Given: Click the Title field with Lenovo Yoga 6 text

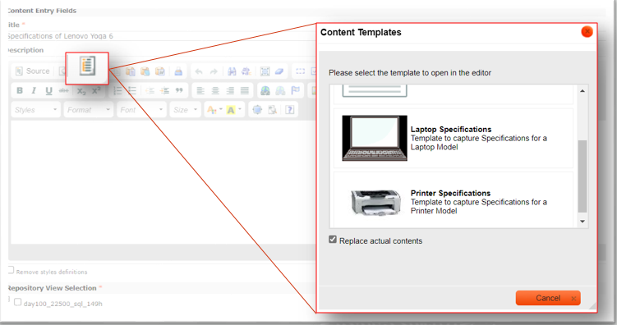Looking at the screenshot, I should click(161, 36).
